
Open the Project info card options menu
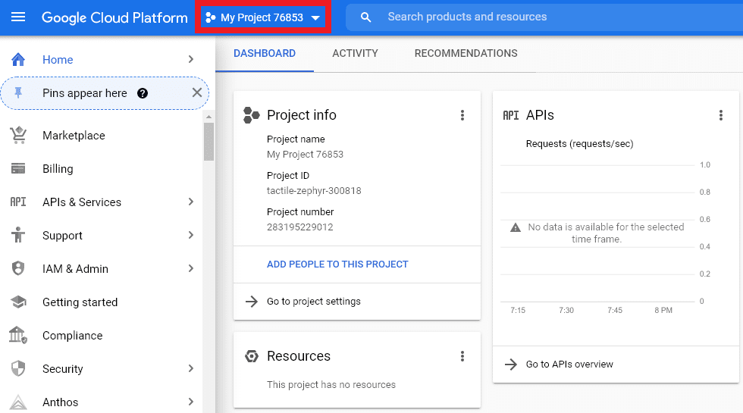(x=462, y=115)
